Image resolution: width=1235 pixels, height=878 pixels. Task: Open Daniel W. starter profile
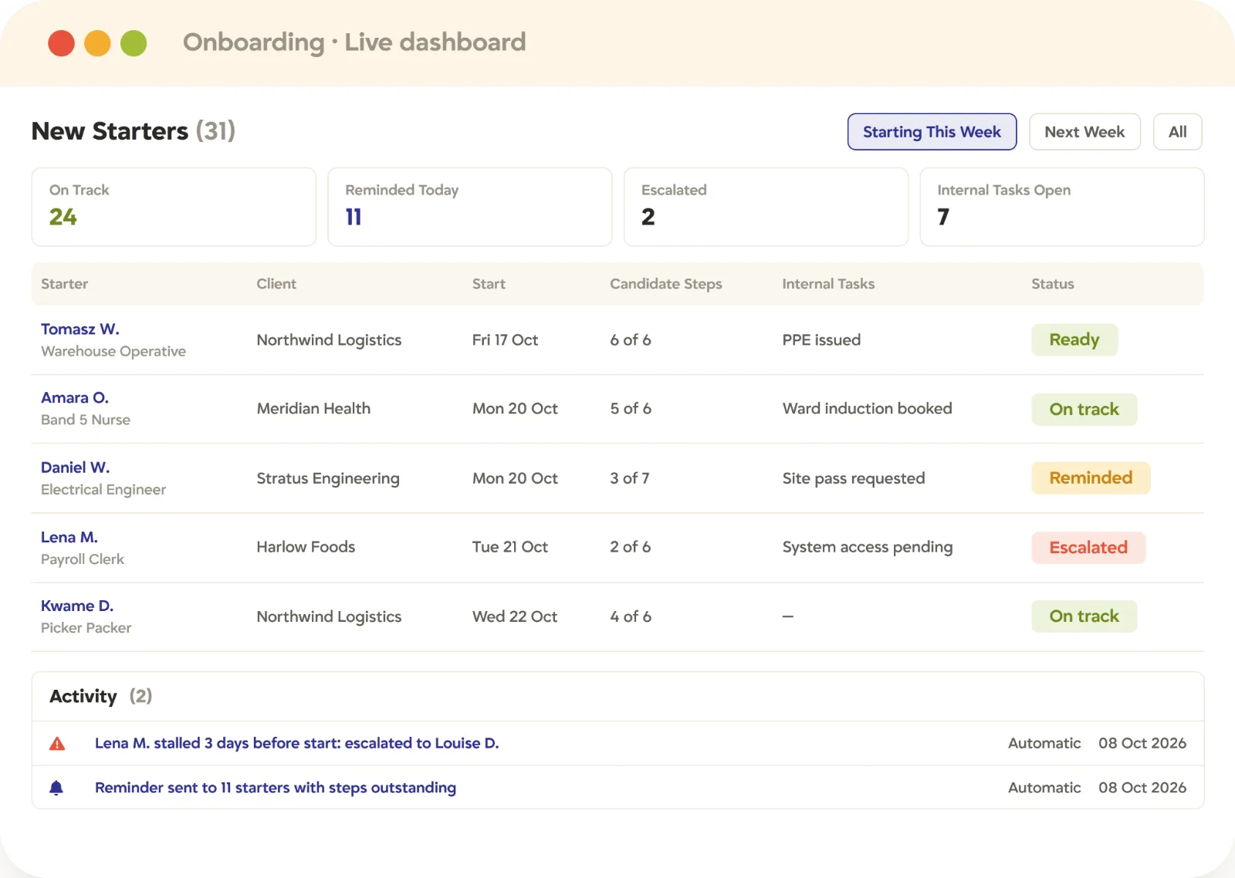(x=76, y=468)
